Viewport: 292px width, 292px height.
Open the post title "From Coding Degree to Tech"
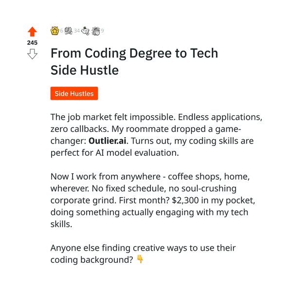[134, 53]
